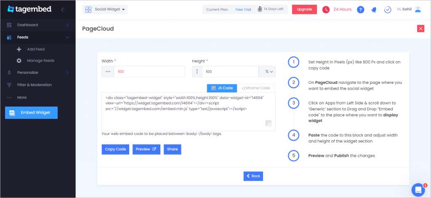Image resolution: width=431 pixels, height=198 pixels.
Task: Close PageCloud panel with red X
Action: 420,29
